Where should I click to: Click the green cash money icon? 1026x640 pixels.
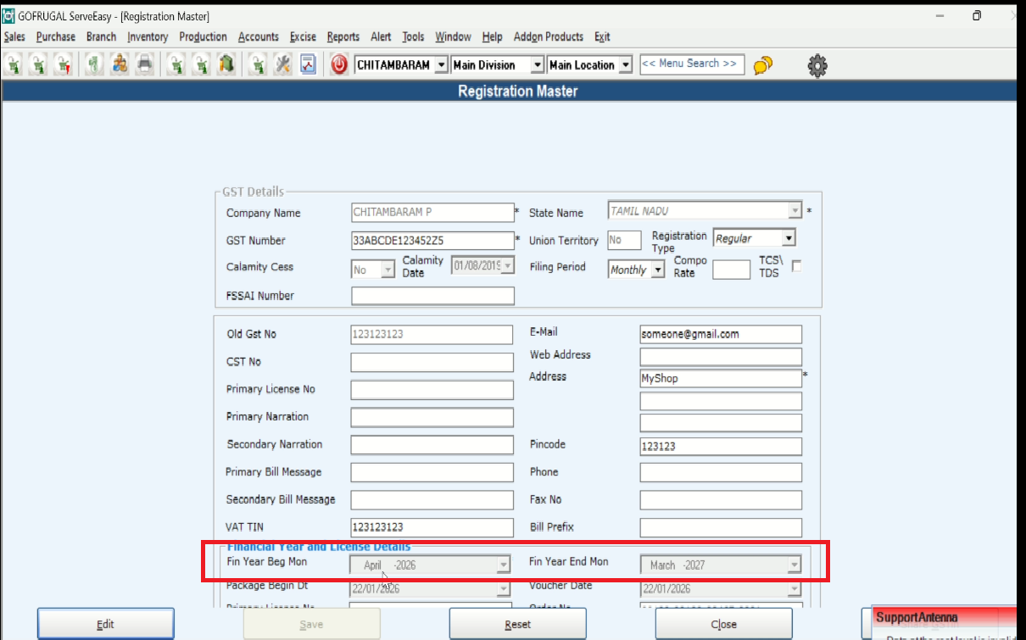[x=94, y=65]
